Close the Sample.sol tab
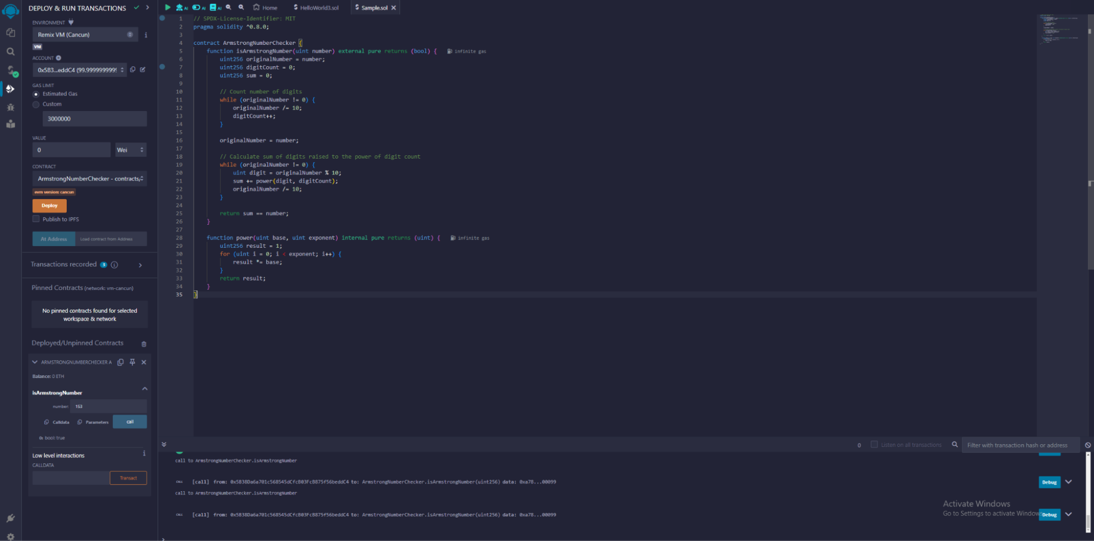 [393, 8]
